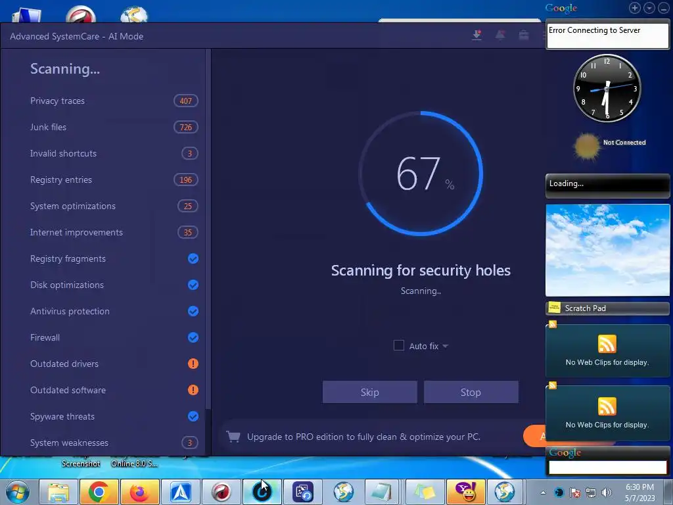
Task: Select the Registry entries row label
Action: click(x=61, y=180)
